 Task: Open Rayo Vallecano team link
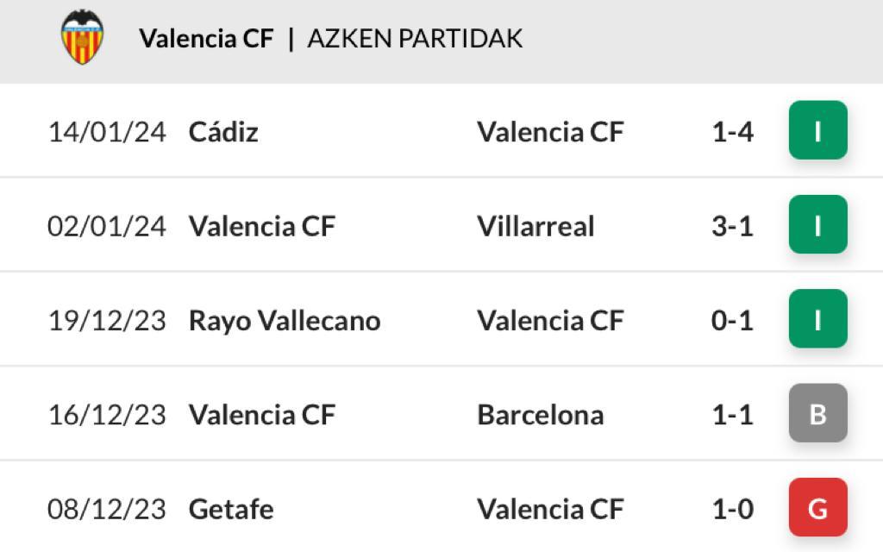[285, 321]
